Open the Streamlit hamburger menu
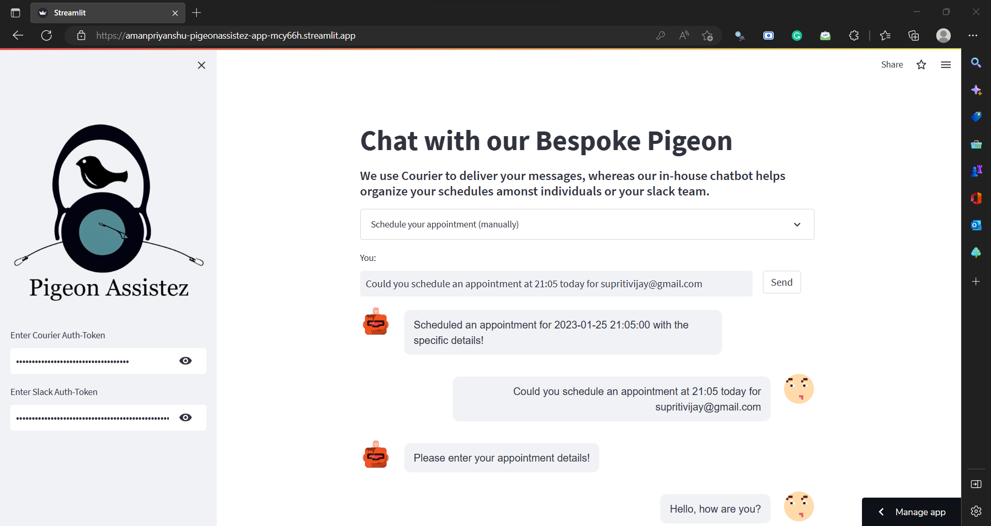 click(946, 64)
